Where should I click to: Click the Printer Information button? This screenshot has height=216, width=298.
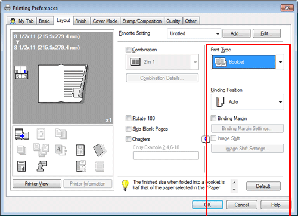(x=88, y=184)
